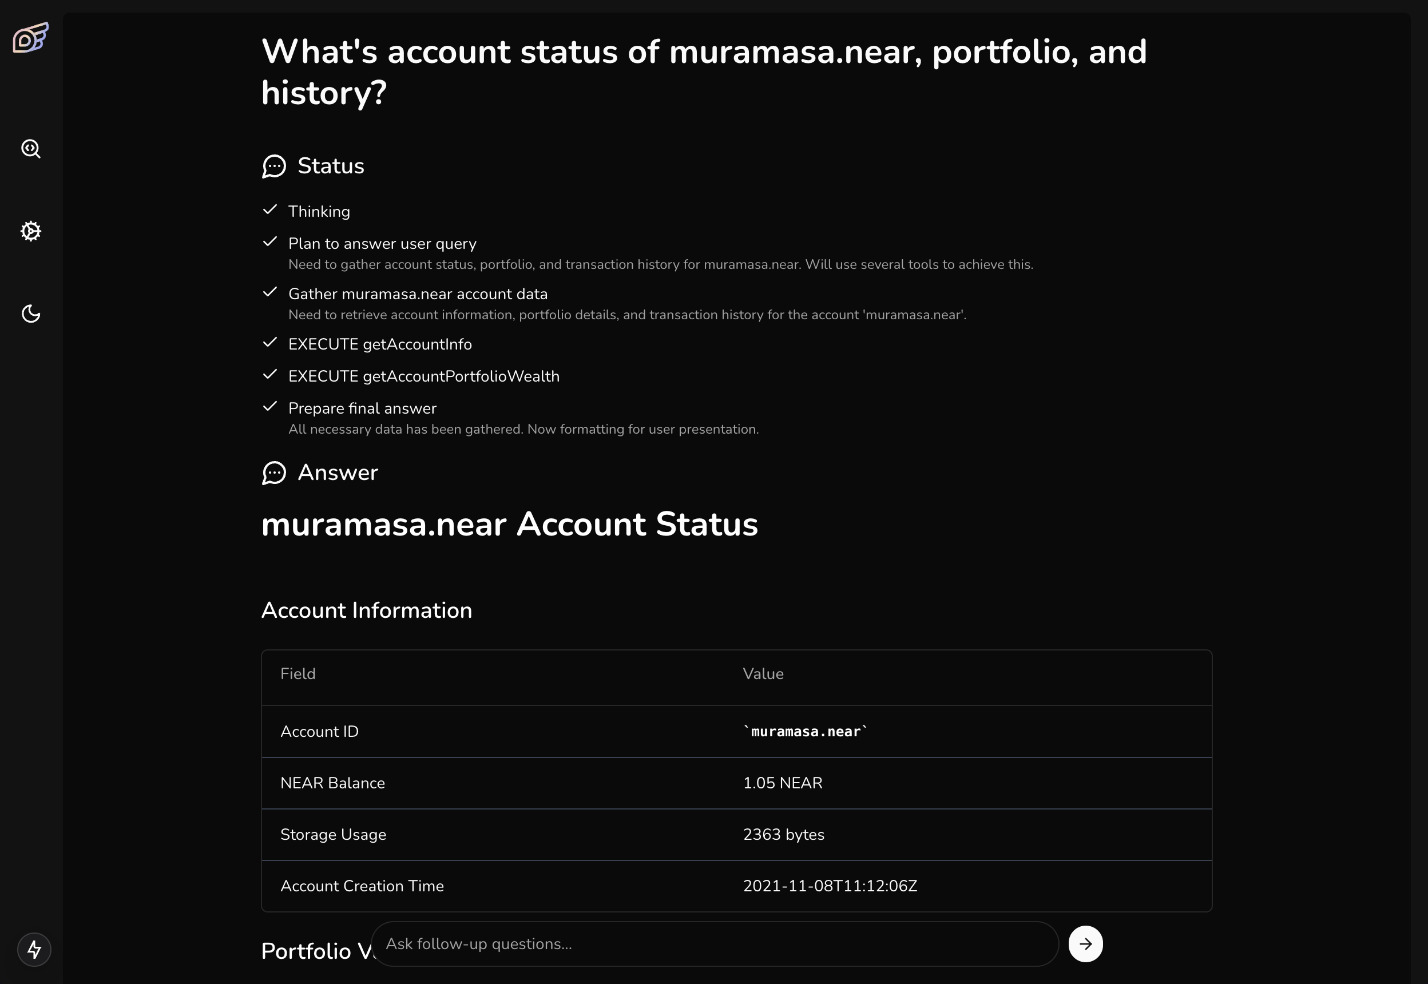Select the EXECUTE getAccountPortfolioWealth step
1428x984 pixels.
423,376
